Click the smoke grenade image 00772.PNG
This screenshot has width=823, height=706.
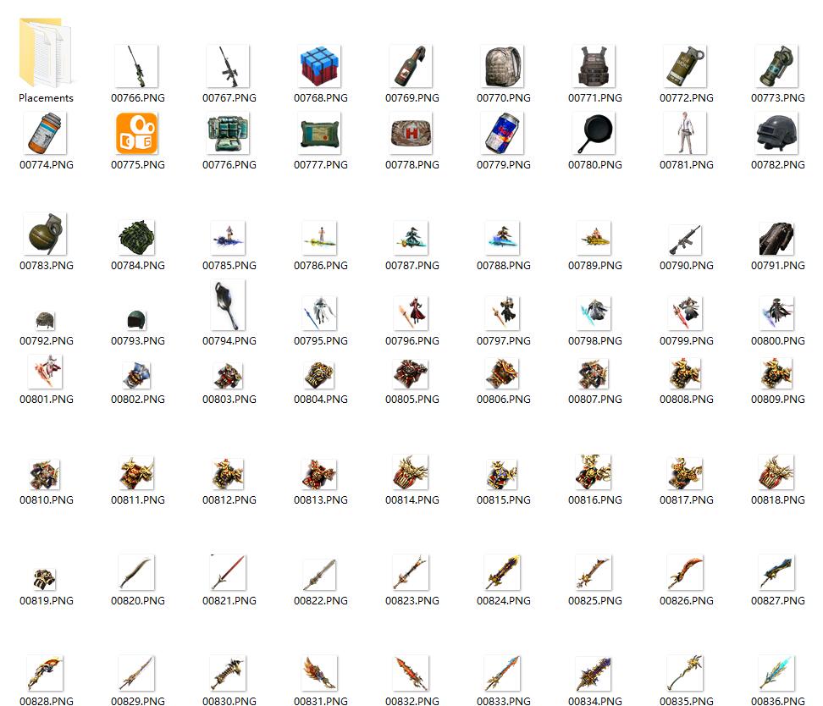click(x=686, y=66)
